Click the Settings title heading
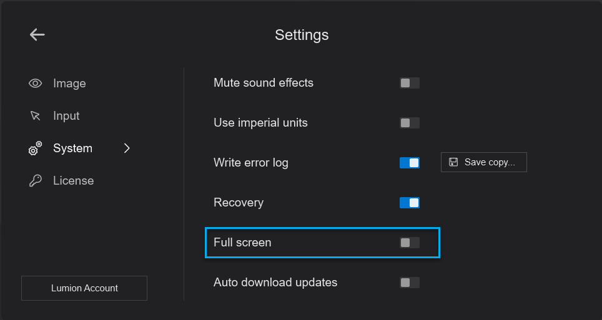 pyautogui.click(x=302, y=35)
